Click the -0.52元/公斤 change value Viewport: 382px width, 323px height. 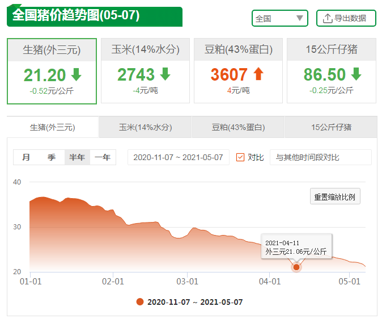52,91
